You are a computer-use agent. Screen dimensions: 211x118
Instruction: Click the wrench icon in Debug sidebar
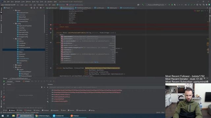pyautogui.click(x=4, y=84)
